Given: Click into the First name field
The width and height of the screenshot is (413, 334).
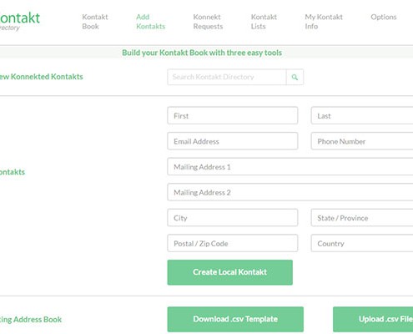Looking at the screenshot, I should click(233, 115).
